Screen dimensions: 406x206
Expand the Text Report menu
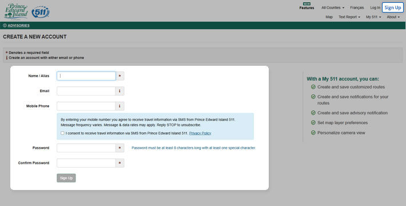click(349, 17)
